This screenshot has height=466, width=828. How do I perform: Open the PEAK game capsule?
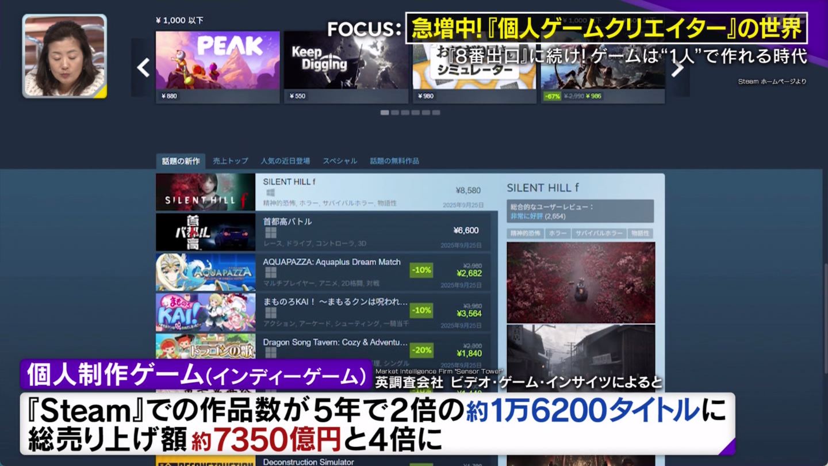click(x=217, y=60)
